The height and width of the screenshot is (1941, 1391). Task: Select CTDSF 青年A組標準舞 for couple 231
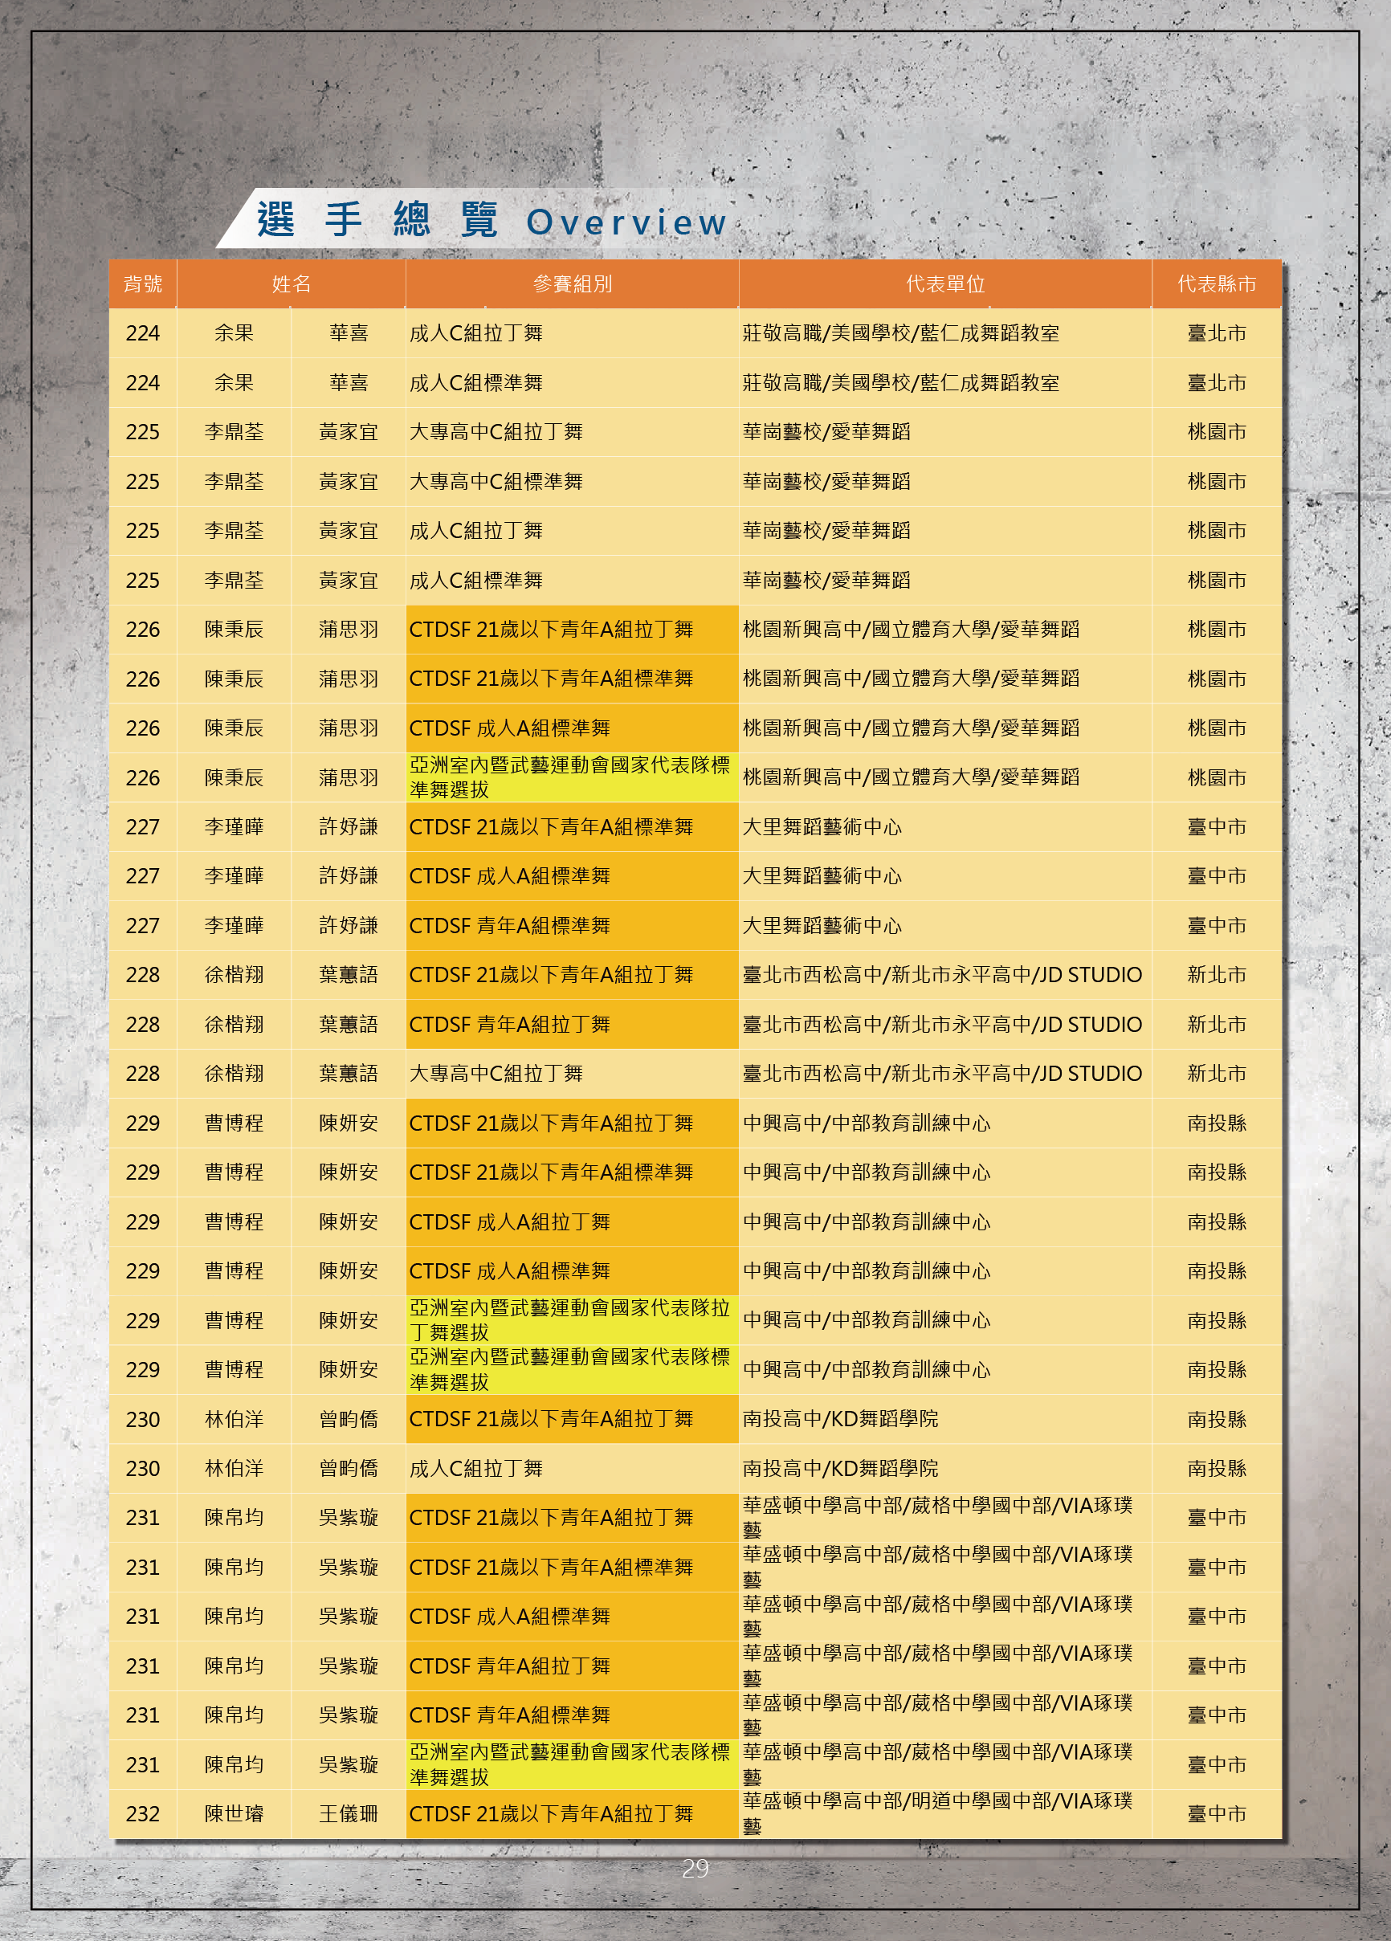(x=572, y=1715)
